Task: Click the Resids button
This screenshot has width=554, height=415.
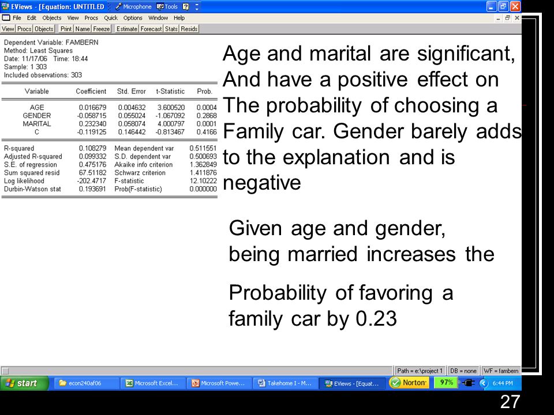Action: (x=189, y=29)
